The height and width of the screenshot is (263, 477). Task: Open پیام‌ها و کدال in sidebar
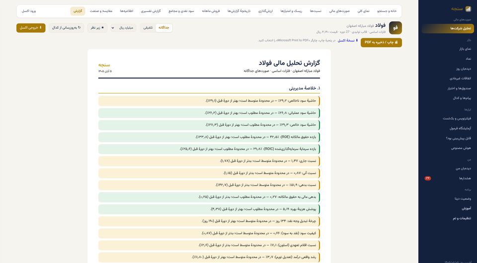pos(448,98)
